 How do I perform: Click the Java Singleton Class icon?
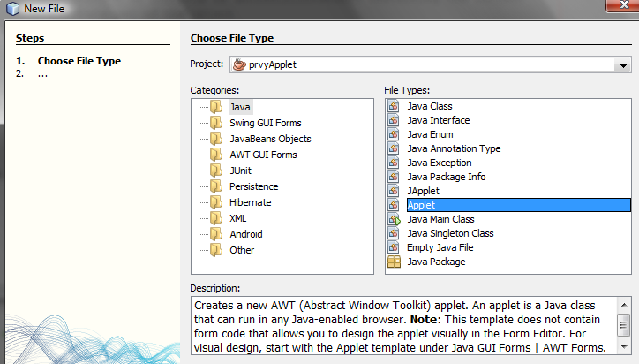click(394, 233)
